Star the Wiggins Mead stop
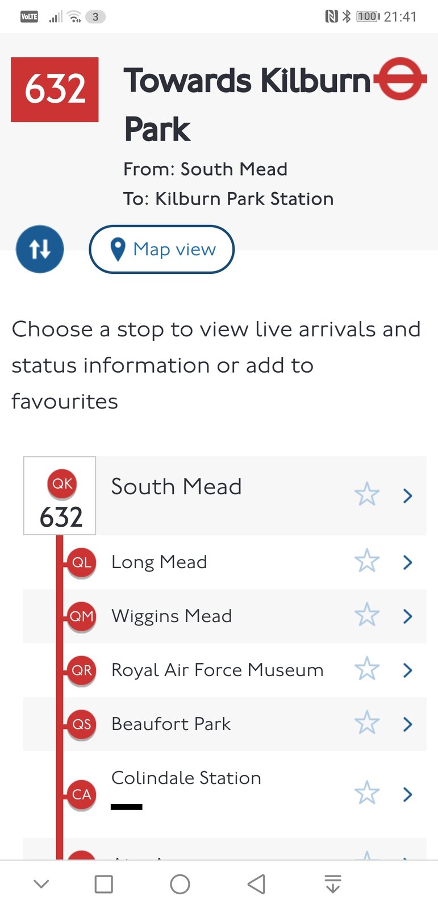 pos(366,615)
